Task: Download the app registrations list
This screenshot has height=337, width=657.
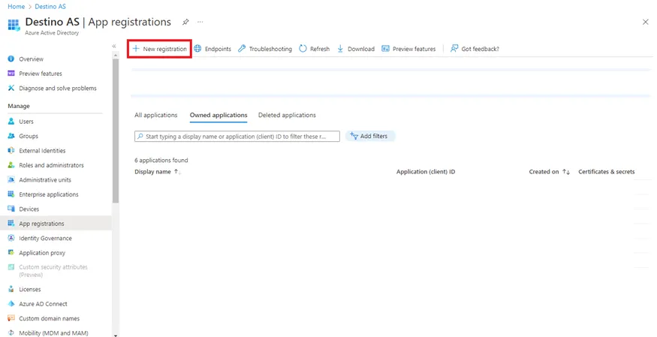Action: pos(355,49)
